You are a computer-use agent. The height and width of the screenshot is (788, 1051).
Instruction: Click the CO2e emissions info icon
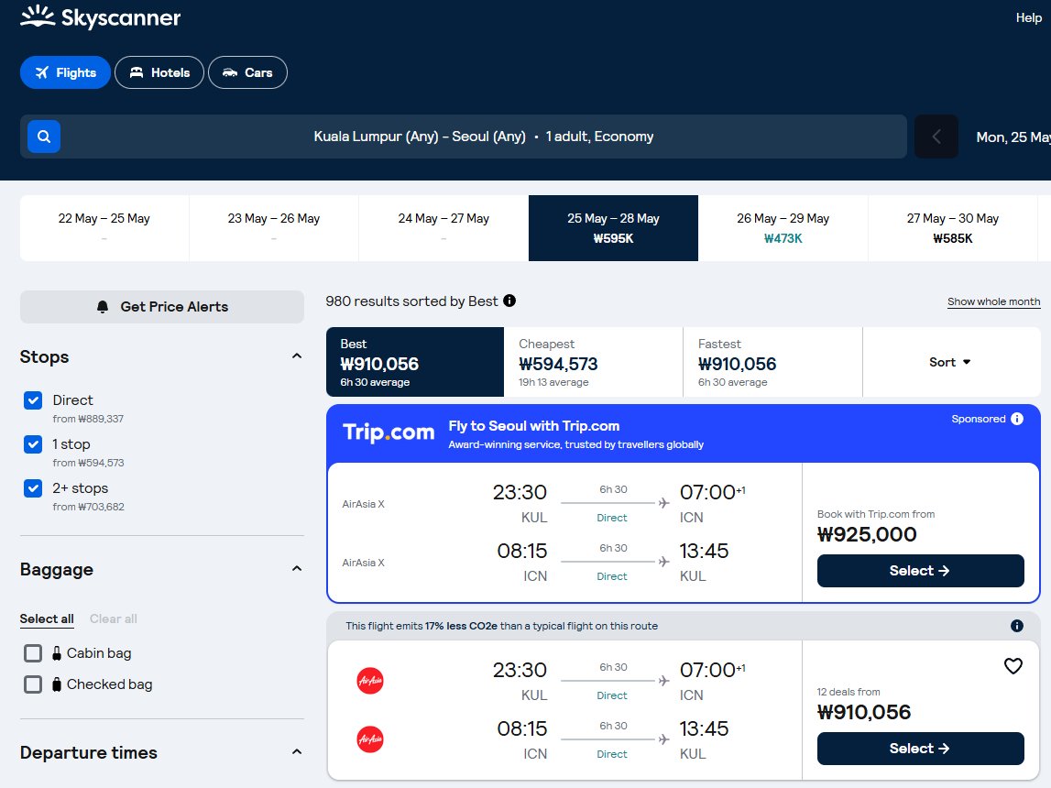point(1017,626)
